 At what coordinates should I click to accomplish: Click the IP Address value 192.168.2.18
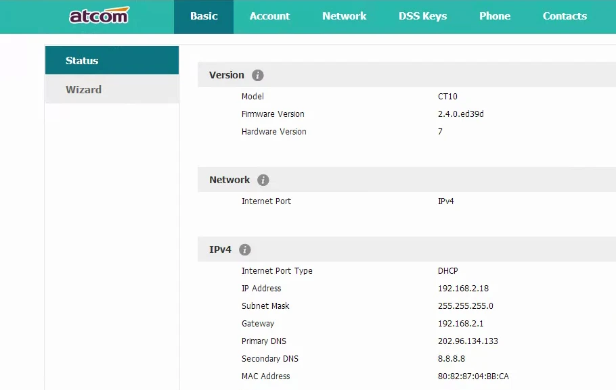point(463,289)
